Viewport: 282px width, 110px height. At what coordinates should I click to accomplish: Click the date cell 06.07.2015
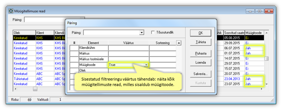(x=234, y=48)
